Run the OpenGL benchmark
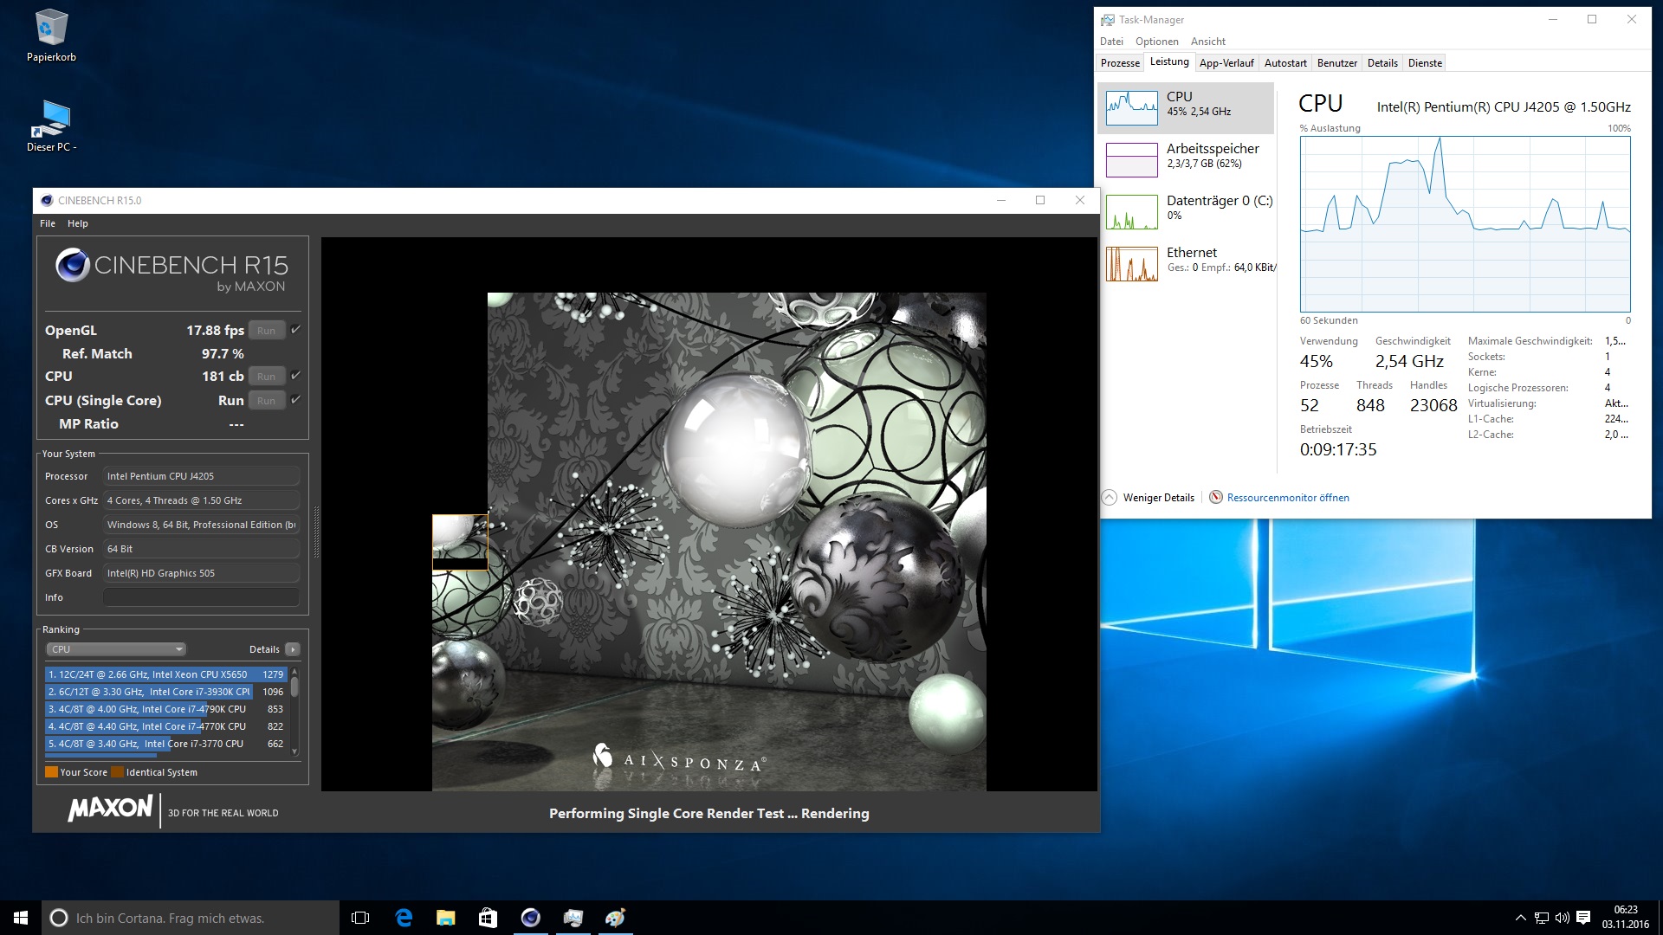 [x=267, y=330]
